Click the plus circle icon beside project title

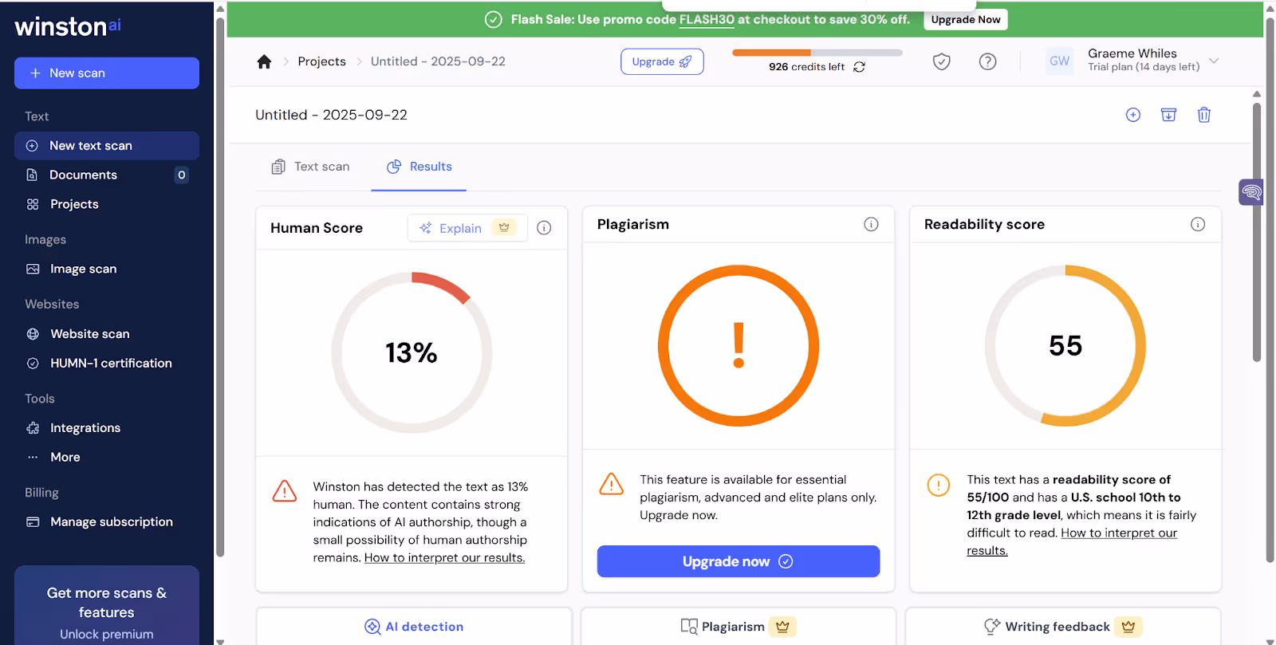(1133, 115)
